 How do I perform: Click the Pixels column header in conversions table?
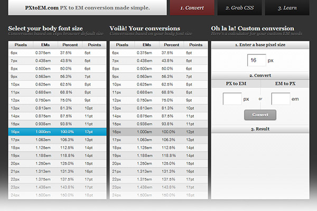click(x=122, y=46)
